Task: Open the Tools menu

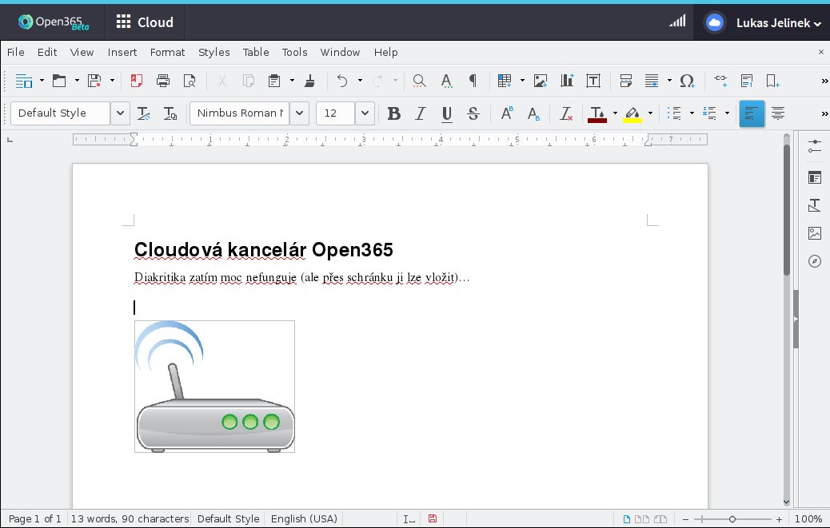Action: (x=294, y=53)
